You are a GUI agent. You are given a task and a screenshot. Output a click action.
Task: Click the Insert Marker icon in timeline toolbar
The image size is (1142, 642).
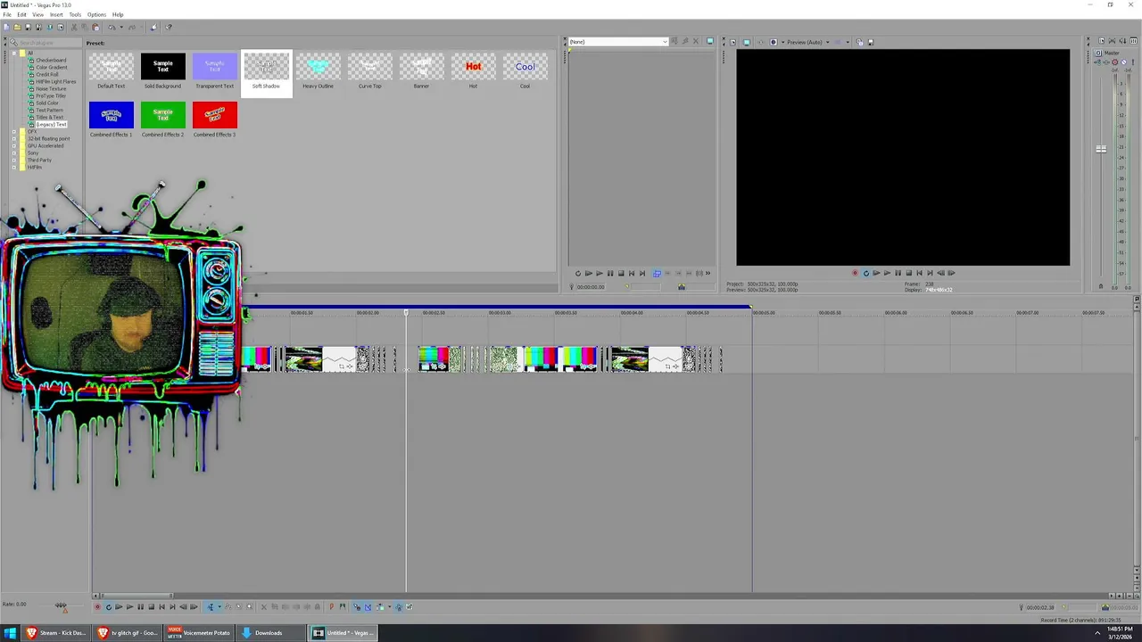(x=331, y=607)
